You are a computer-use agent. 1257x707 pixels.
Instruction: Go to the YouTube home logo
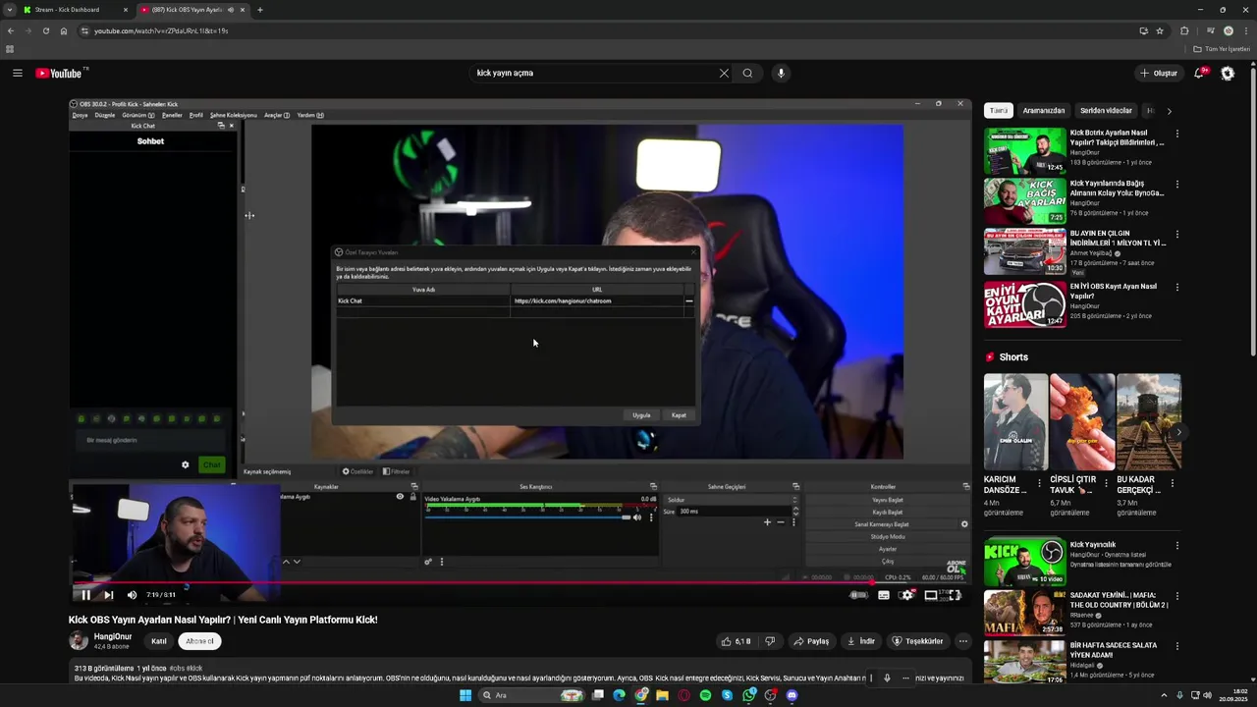pyautogui.click(x=59, y=73)
